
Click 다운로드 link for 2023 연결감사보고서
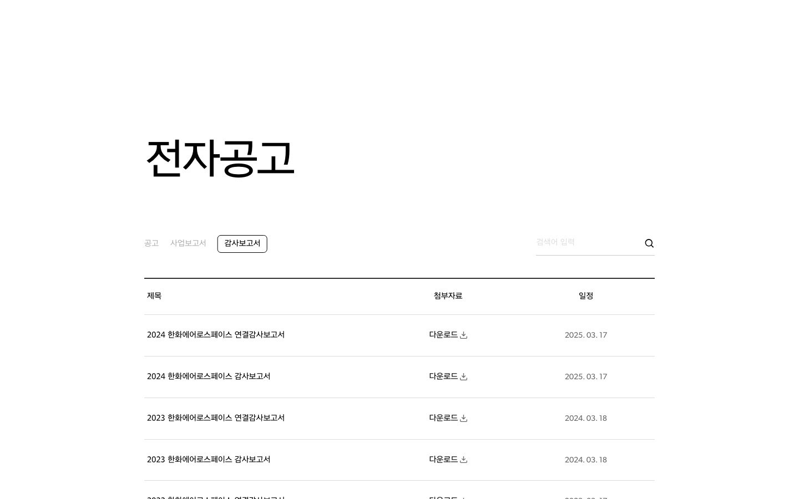tap(448, 418)
